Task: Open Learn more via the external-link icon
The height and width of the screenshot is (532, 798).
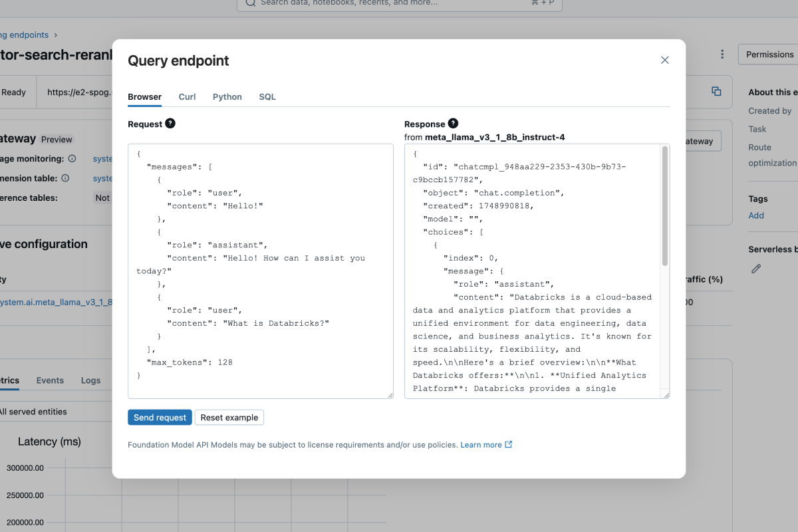Action: click(x=507, y=444)
